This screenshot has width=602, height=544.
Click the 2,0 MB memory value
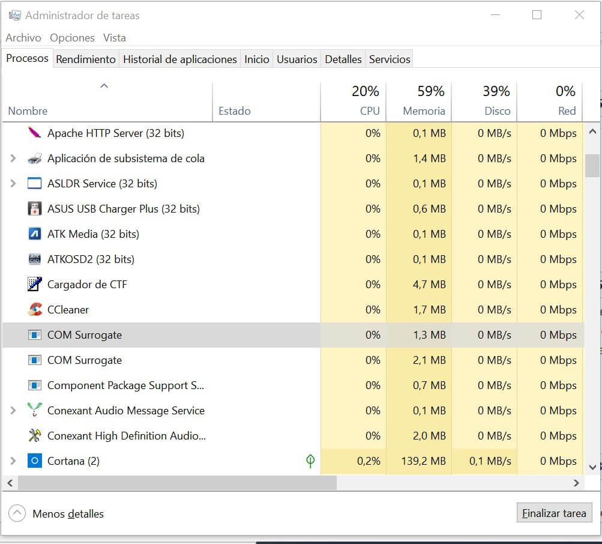(x=429, y=436)
